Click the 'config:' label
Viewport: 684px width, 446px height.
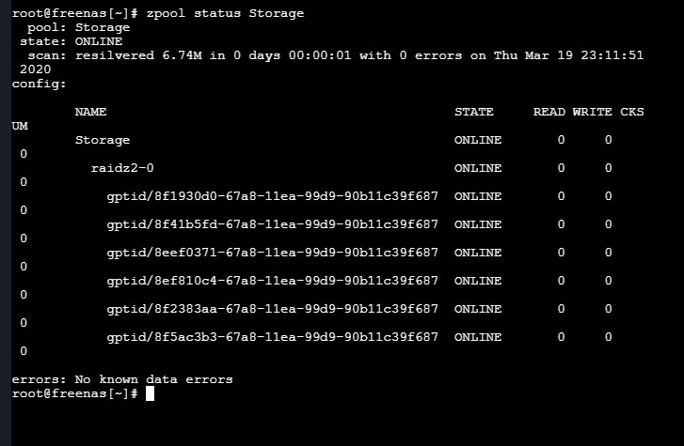39,84
